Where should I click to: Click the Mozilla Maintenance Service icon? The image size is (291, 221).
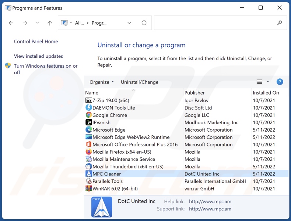click(x=89, y=159)
